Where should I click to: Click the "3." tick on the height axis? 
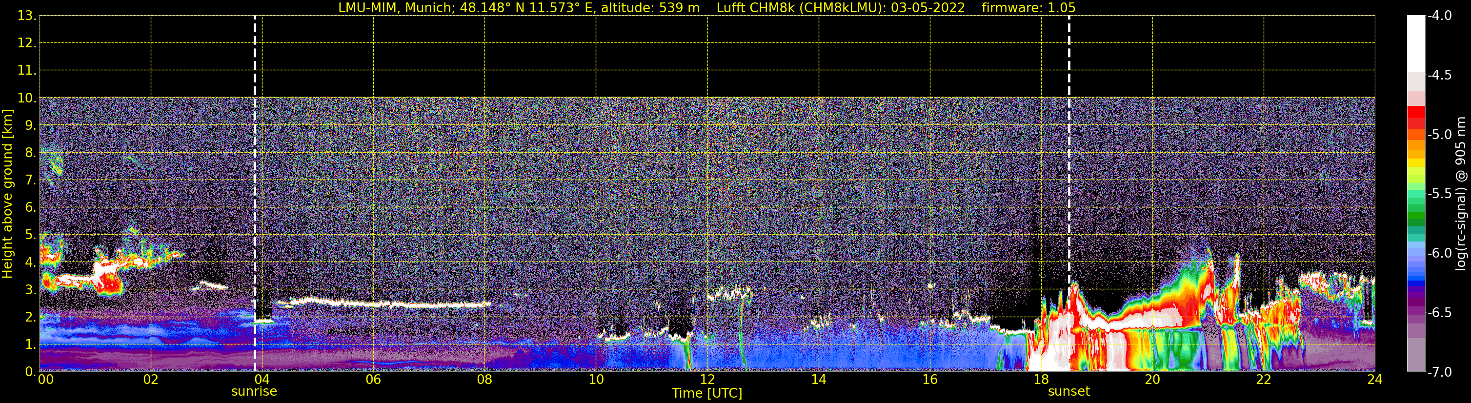[x=30, y=289]
